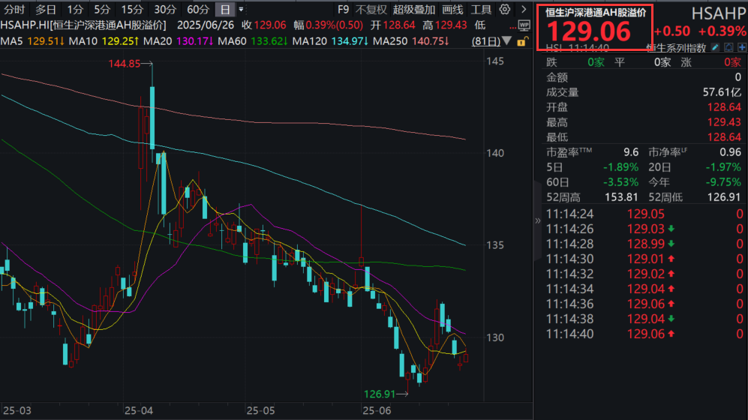Open the 工具 tools menu

[482, 10]
